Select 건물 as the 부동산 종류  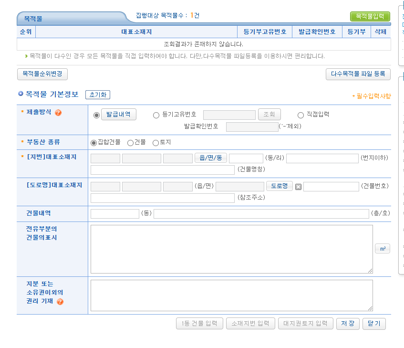pos(130,143)
